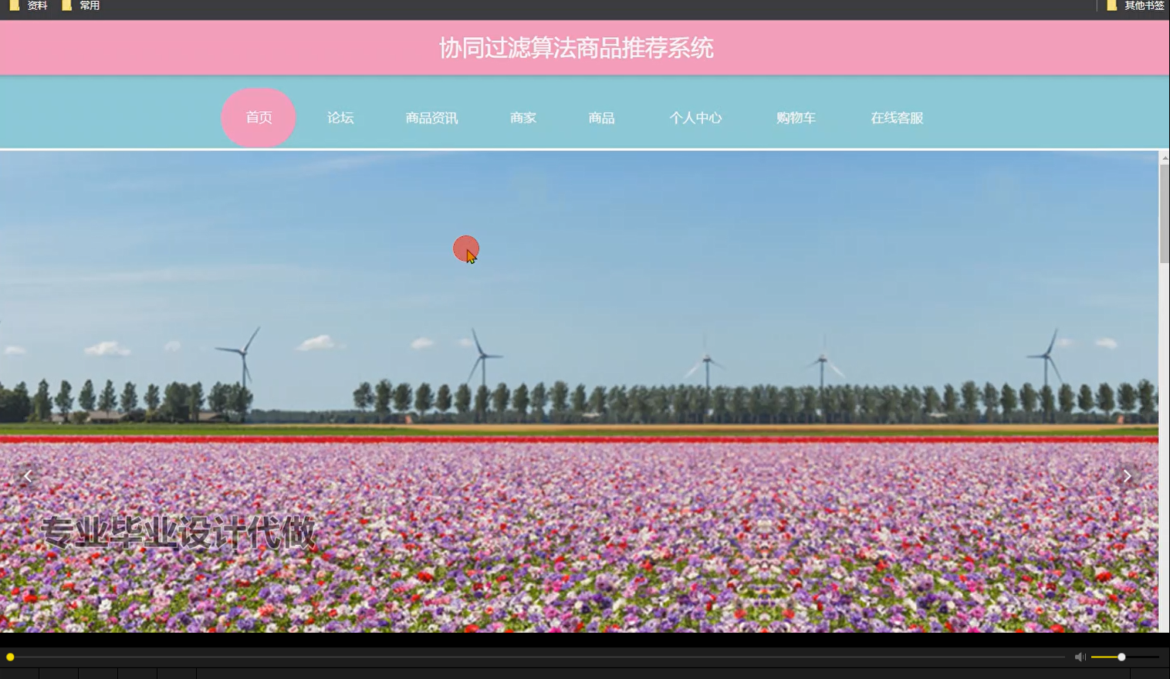The height and width of the screenshot is (679, 1170).
Task: Click the 资料 bookmark folder icon
Action: coord(13,5)
